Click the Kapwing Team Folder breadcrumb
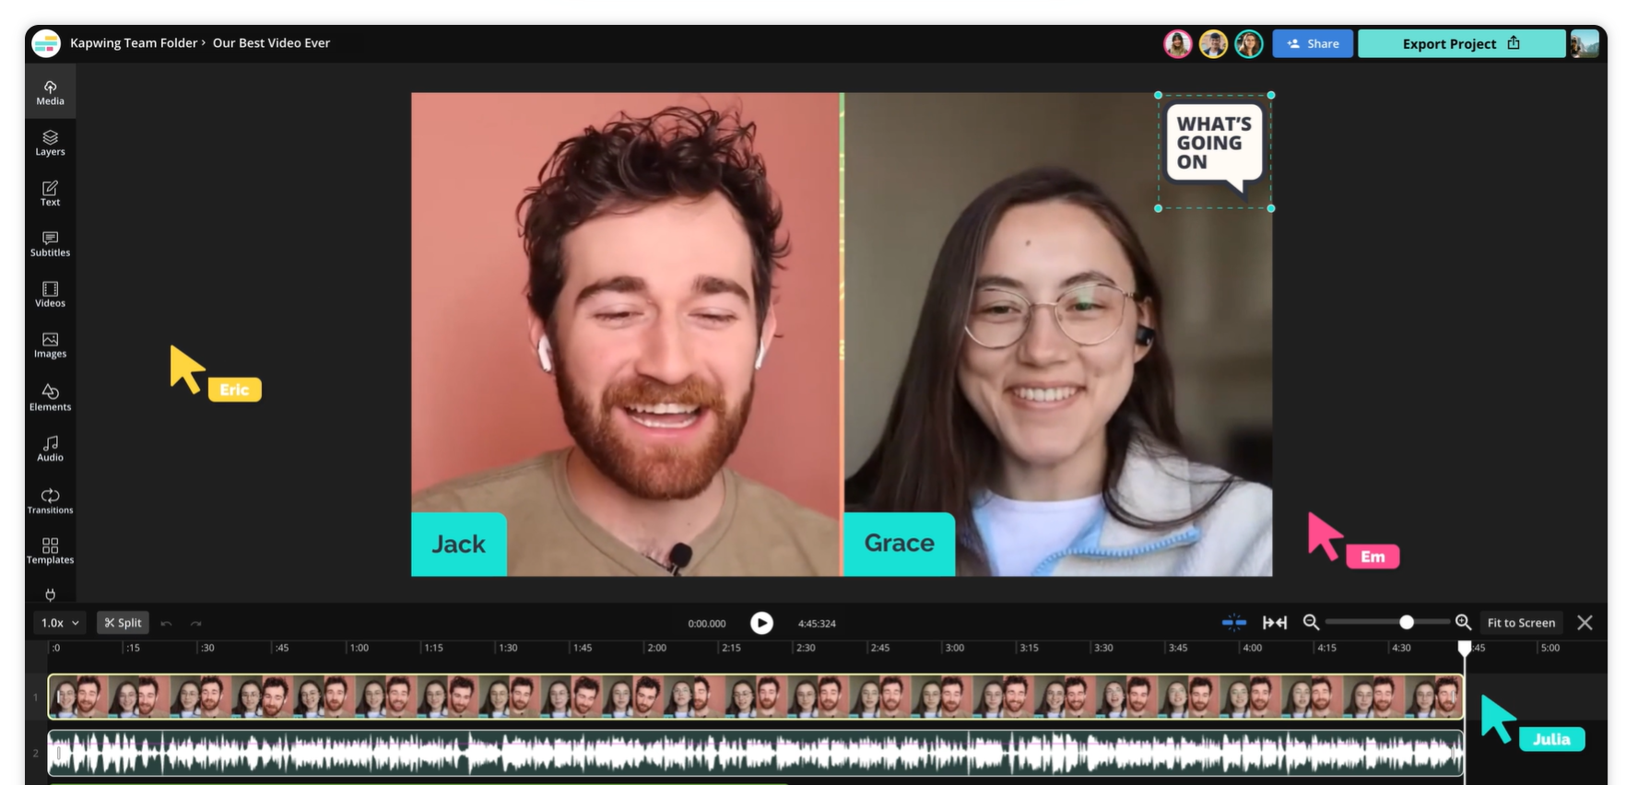This screenshot has width=1626, height=785. (x=134, y=43)
